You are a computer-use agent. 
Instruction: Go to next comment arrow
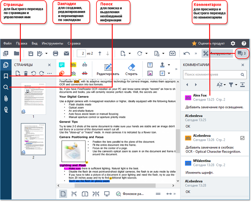coord(196,85)
